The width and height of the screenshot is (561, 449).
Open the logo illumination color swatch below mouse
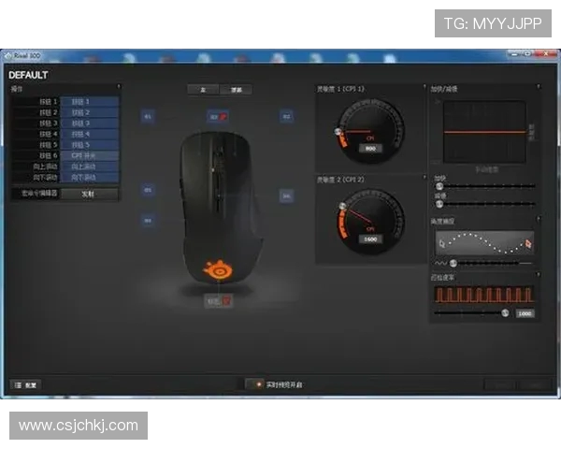pyautogui.click(x=227, y=301)
